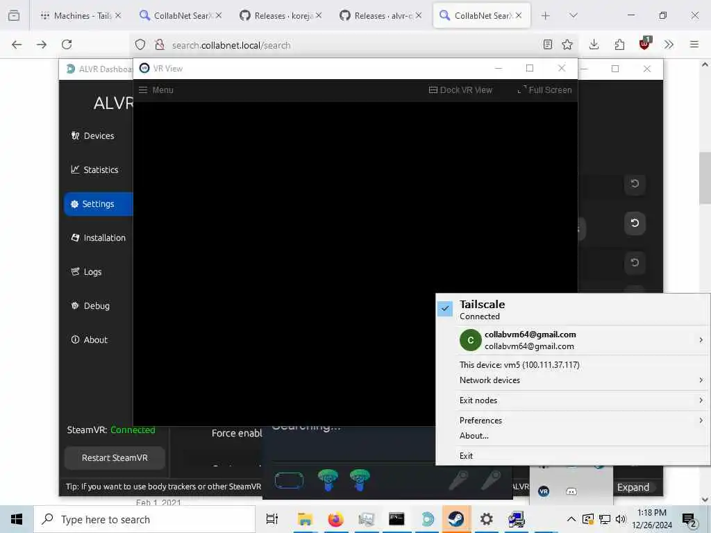Image resolution: width=711 pixels, height=533 pixels.
Task: Click the taskbar clock showing 1:18 PM
Action: 652,519
